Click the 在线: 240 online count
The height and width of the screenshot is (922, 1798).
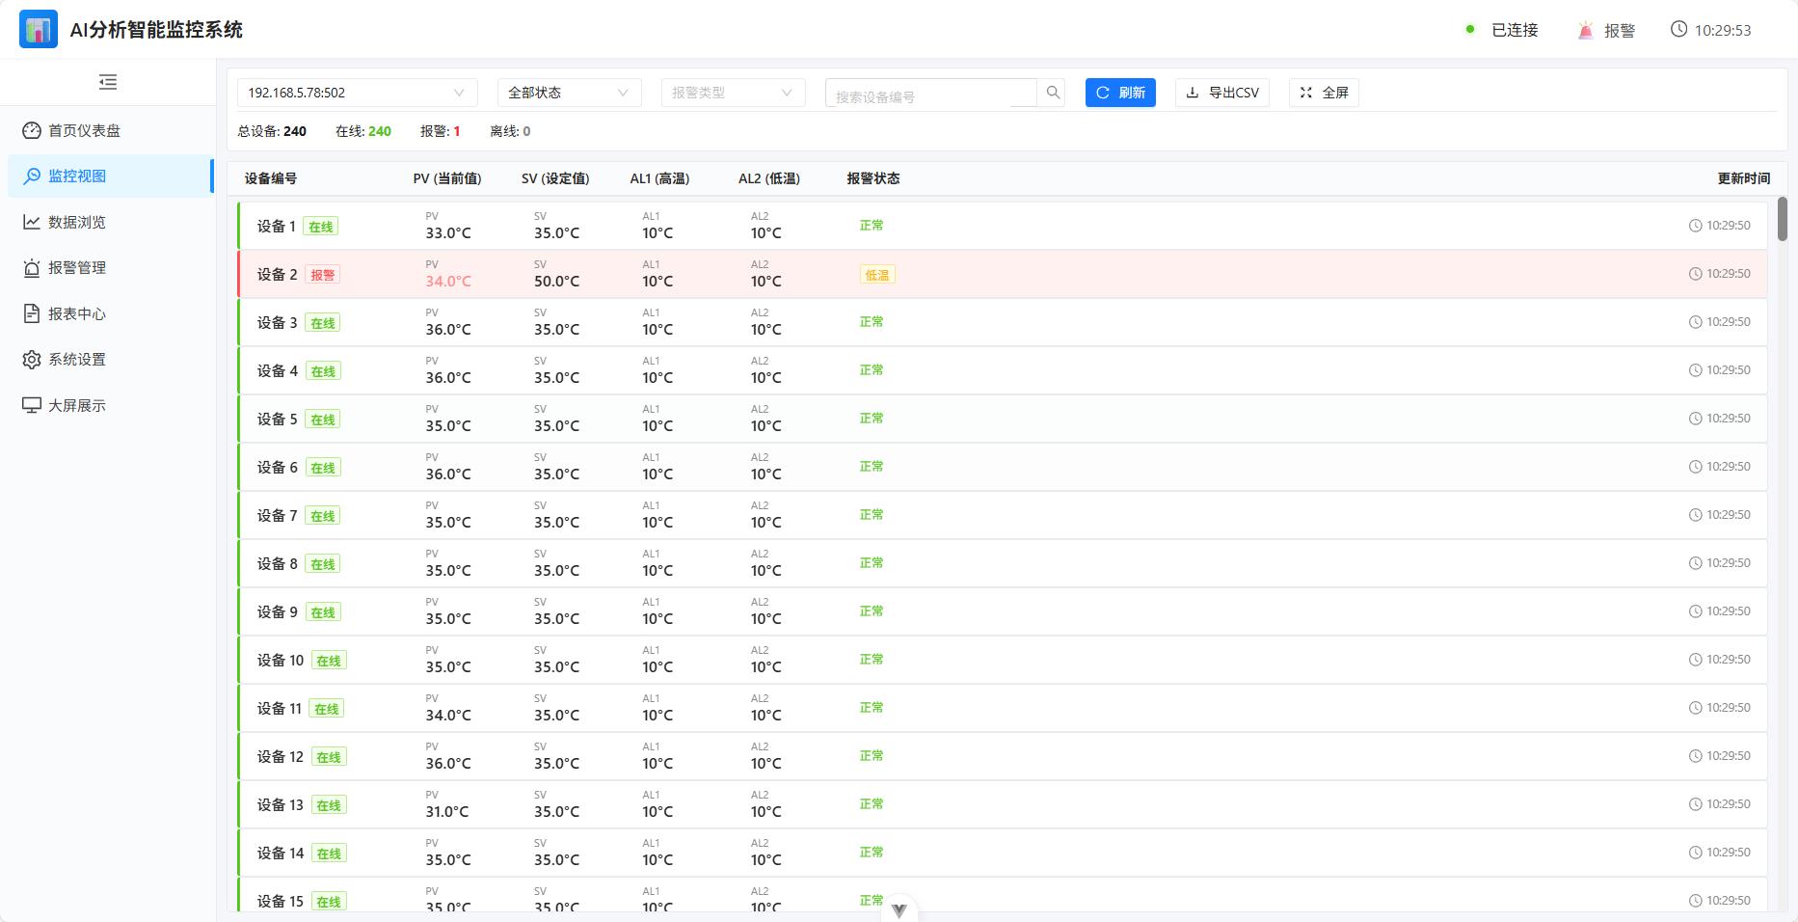[x=363, y=131]
